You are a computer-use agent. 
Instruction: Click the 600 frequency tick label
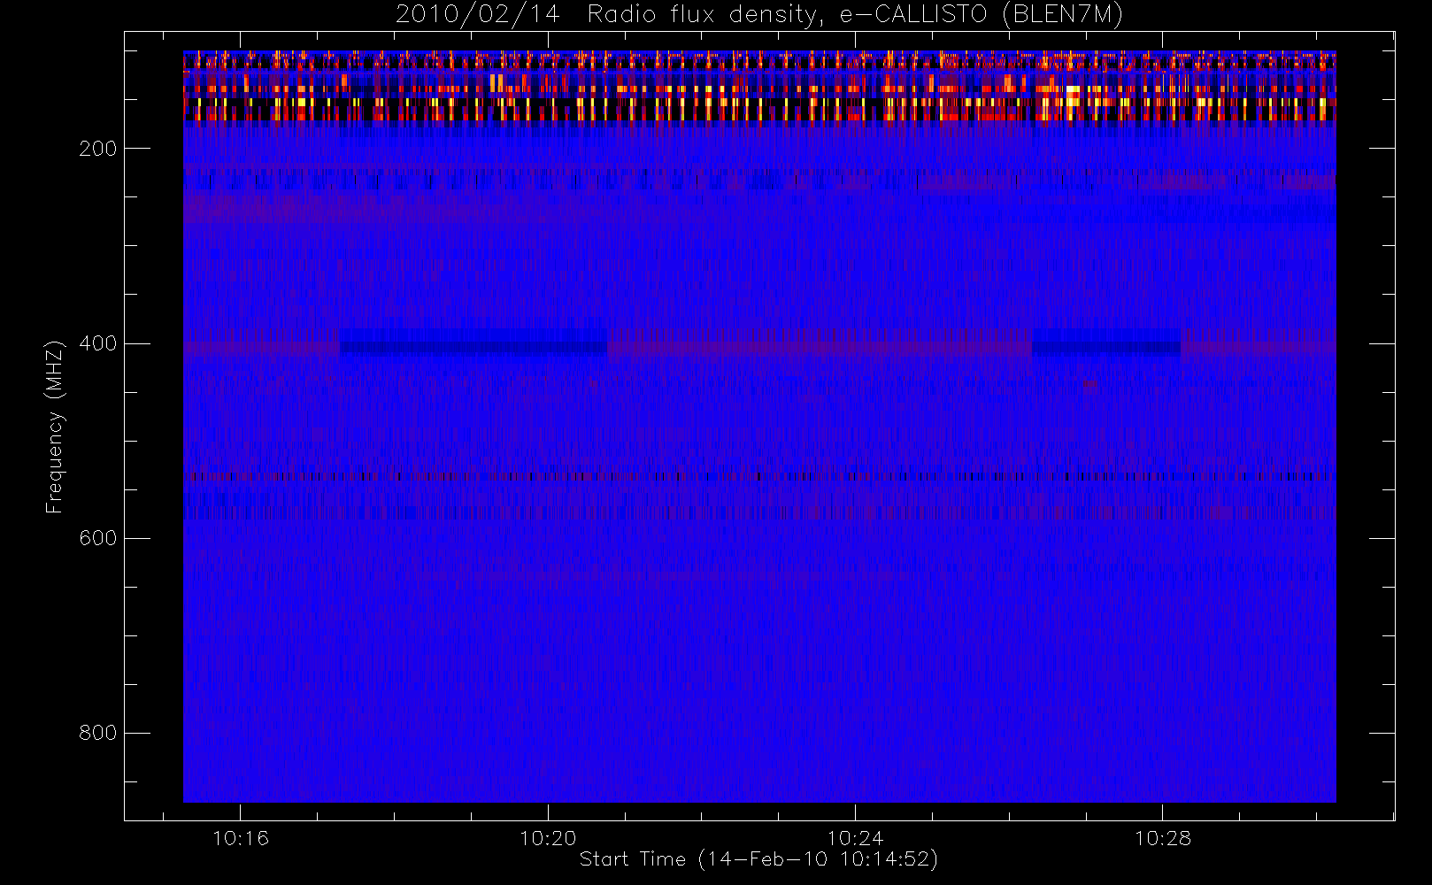pyautogui.click(x=97, y=538)
